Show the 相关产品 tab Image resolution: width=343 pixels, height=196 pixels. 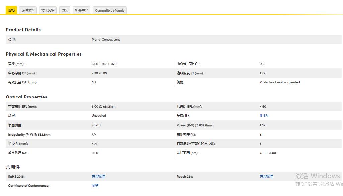point(81,10)
